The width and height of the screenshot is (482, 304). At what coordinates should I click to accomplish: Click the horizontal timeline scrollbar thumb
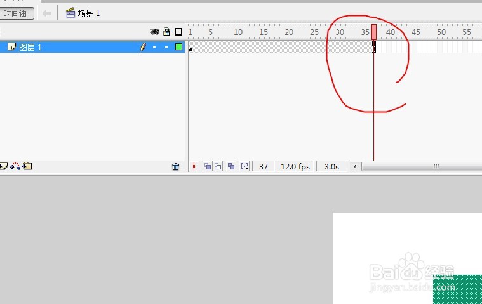[422, 166]
